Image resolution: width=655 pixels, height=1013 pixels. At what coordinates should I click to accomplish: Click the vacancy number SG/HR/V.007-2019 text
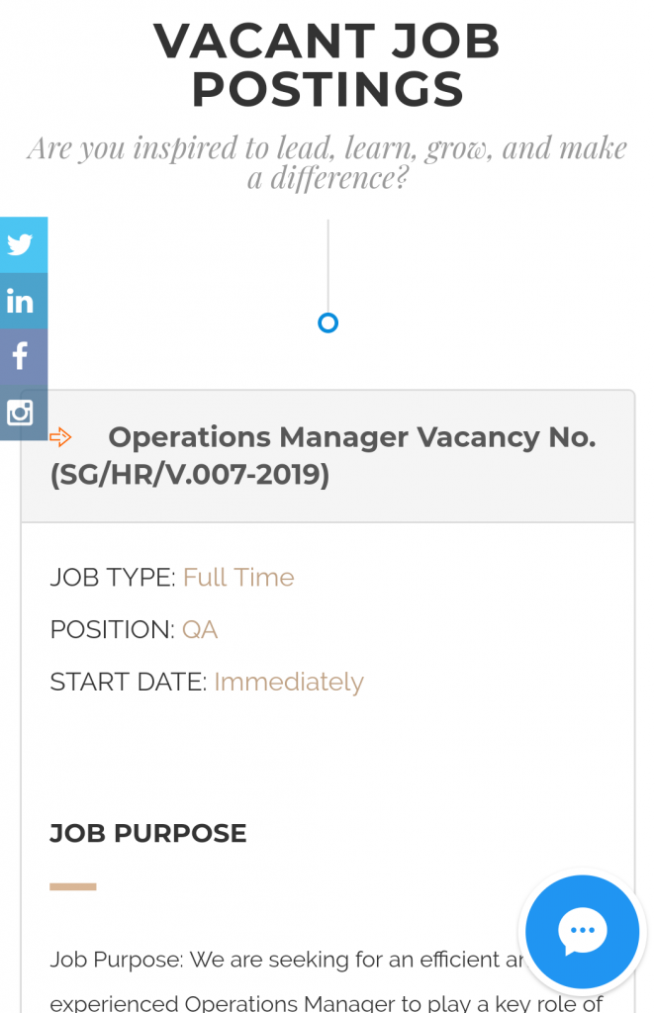pos(190,475)
